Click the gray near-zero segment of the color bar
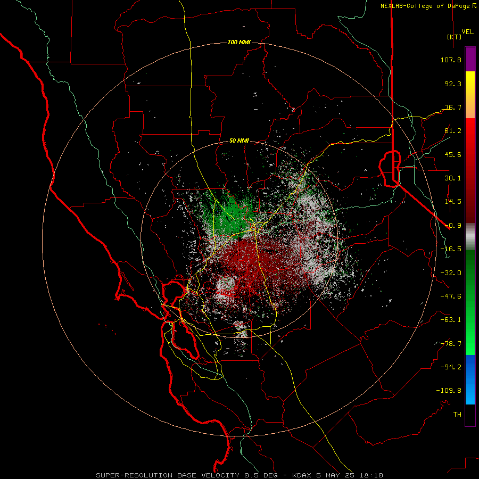The width and height of the screenshot is (479, 479). point(470,236)
